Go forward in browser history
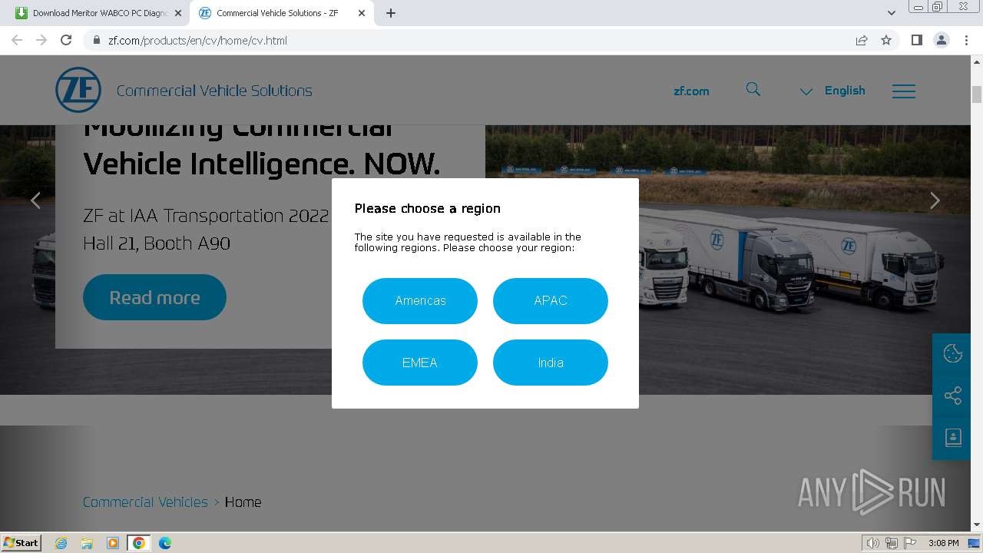The image size is (983, 553). pos(41,40)
